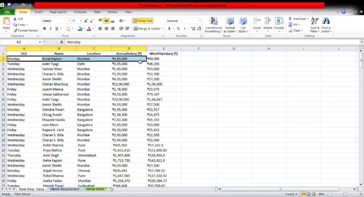The width and height of the screenshot is (364, 197).
Task: Expand the AutoSum dropdown arrow
Action: 308,19
